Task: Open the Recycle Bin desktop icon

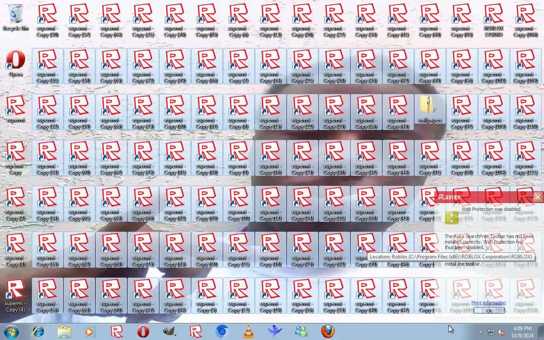Action: (16, 17)
